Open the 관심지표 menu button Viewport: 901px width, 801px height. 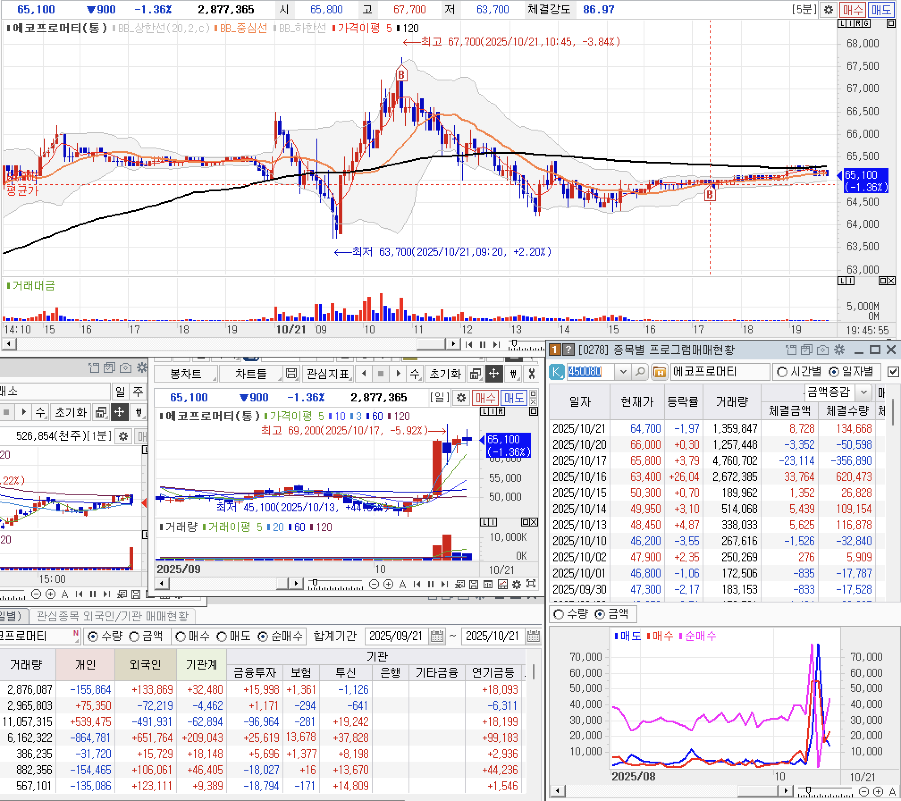coord(328,374)
